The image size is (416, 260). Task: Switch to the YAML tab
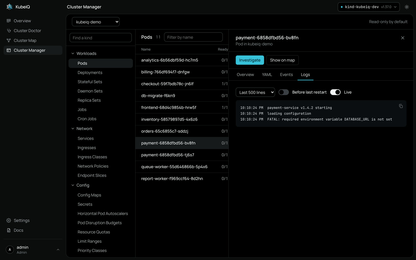coord(267,75)
